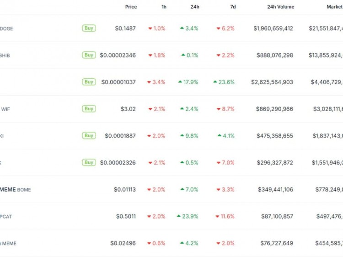Screen dimensions: 343x257
Task: Sort by the 24h Volume header
Action: tap(281, 7)
